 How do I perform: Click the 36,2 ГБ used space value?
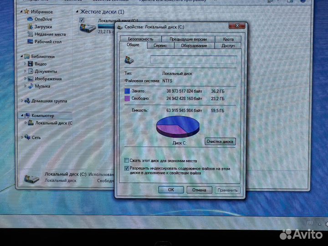[218, 91]
